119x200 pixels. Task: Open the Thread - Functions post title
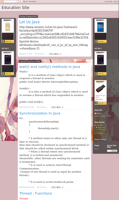point(36,193)
